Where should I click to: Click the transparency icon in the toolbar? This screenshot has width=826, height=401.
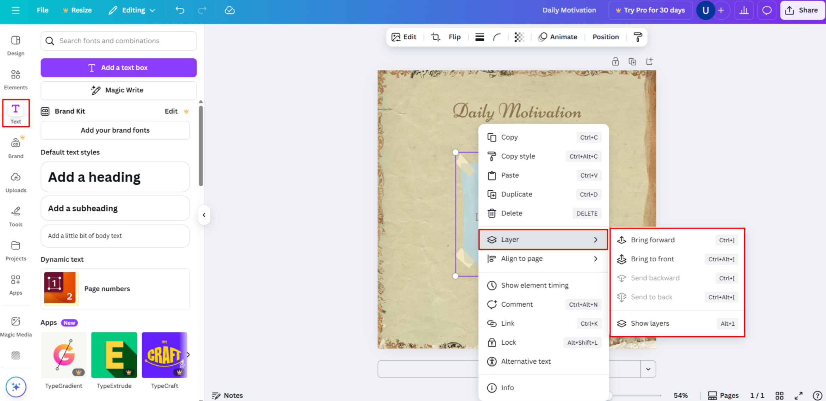[519, 37]
